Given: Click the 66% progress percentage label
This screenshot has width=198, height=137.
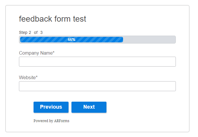Looking at the screenshot, I should (71, 39).
